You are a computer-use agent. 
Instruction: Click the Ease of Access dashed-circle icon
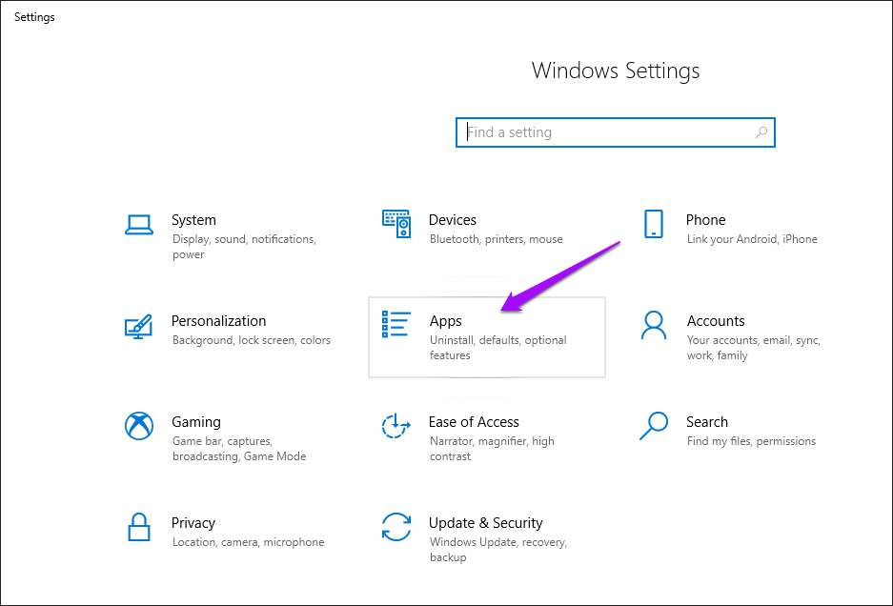(x=396, y=426)
